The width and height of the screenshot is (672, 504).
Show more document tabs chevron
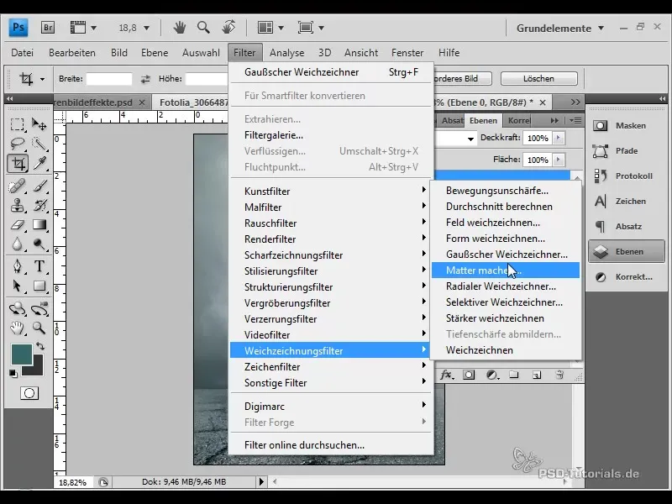575,102
